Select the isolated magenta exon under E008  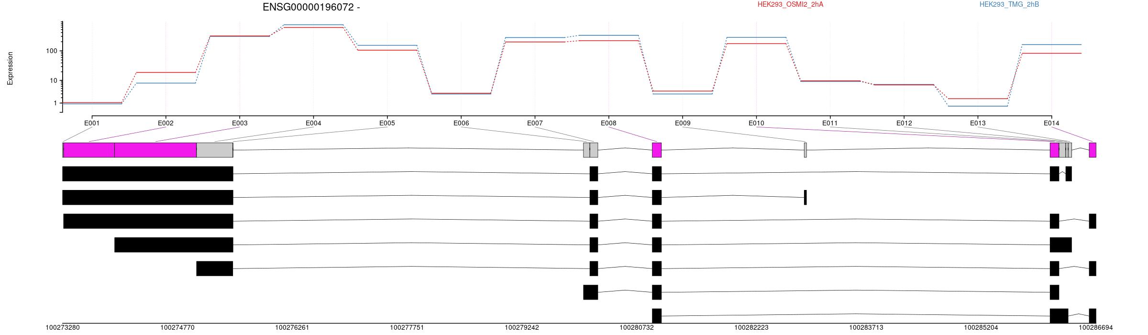pyautogui.click(x=657, y=150)
